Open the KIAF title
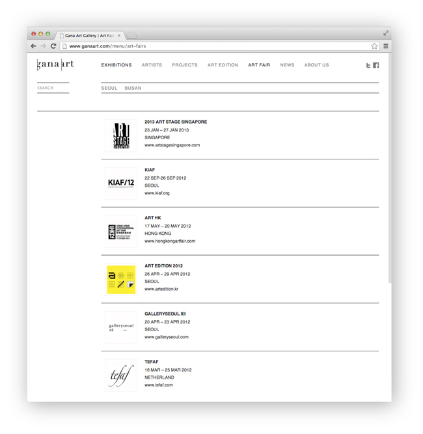423x434 pixels. pos(150,170)
